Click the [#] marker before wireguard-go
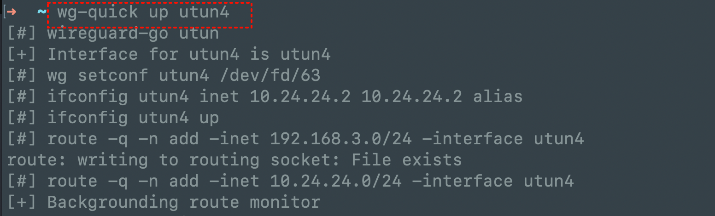 click(x=22, y=34)
